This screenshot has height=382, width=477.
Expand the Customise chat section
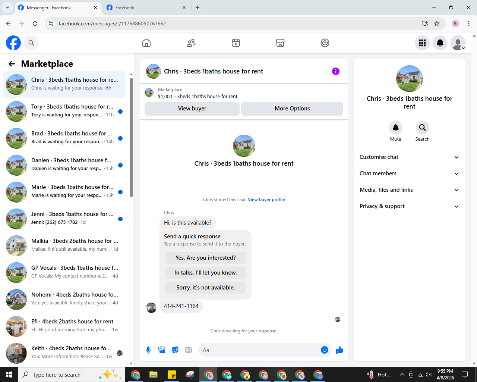409,157
